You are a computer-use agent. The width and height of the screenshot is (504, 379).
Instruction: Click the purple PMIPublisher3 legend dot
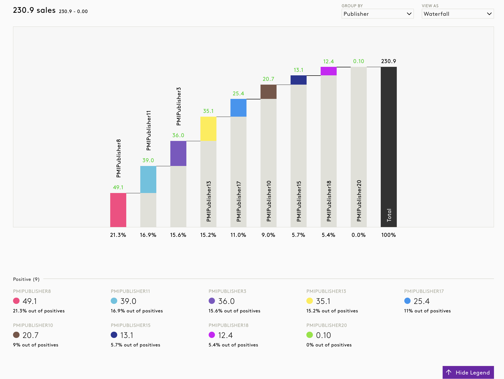coord(212,301)
